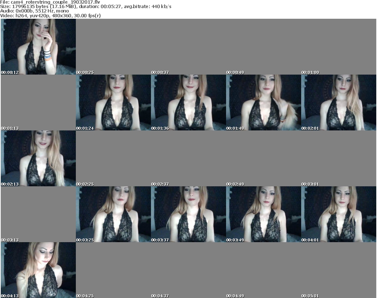This screenshot has height=298, width=377.
Task: Click the 00:02:49 timestamp label
Action: tap(235, 184)
